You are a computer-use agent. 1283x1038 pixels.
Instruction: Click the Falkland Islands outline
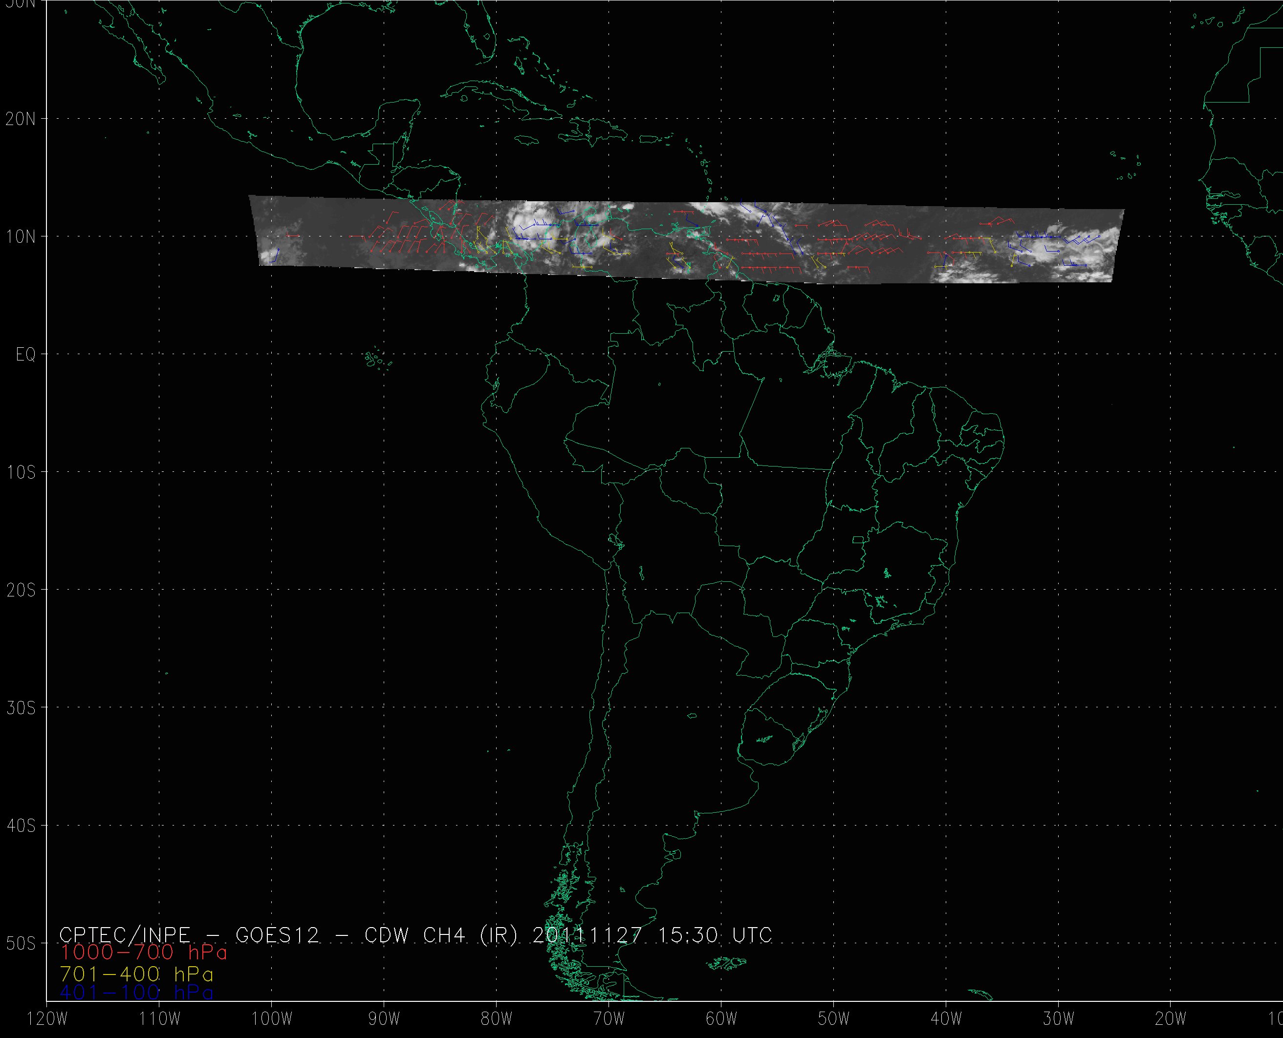click(x=725, y=963)
